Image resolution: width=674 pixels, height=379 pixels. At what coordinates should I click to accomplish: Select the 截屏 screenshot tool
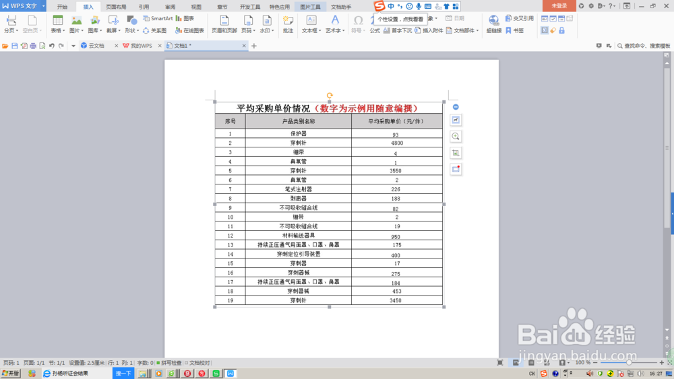pyautogui.click(x=113, y=24)
